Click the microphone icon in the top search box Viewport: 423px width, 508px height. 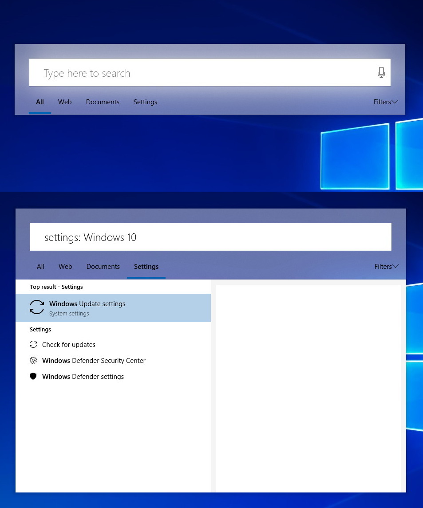click(381, 72)
